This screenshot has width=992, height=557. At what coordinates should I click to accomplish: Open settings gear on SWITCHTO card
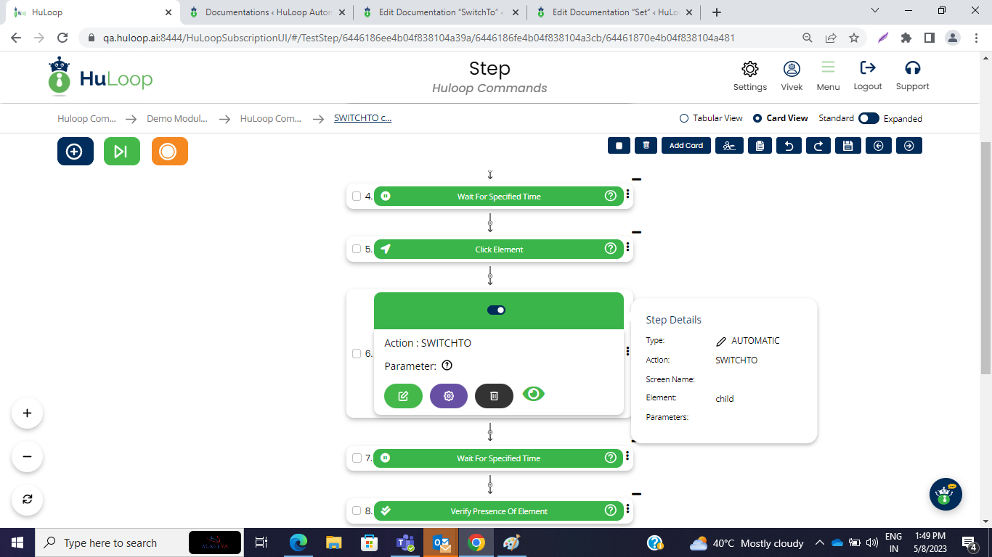click(x=449, y=396)
